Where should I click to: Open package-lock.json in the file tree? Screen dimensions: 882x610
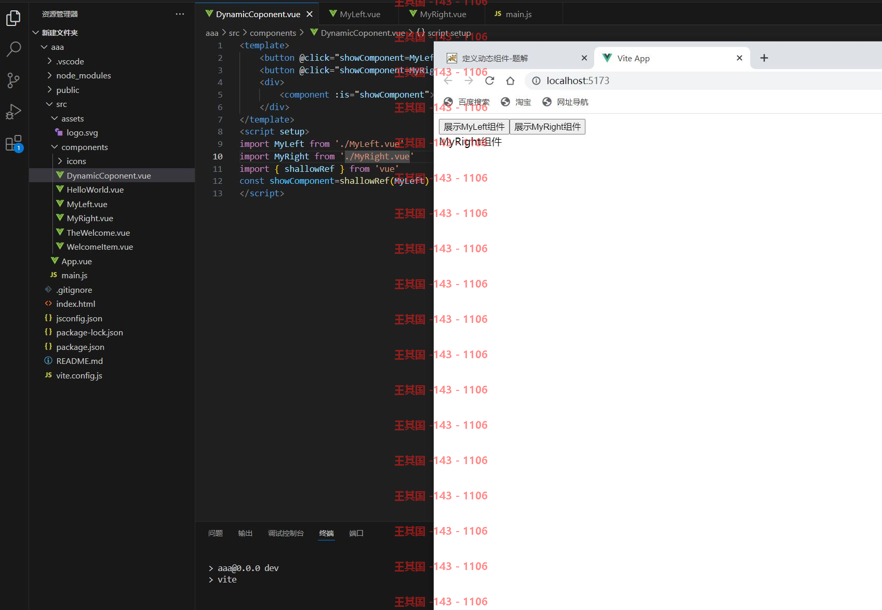pyautogui.click(x=112, y=332)
